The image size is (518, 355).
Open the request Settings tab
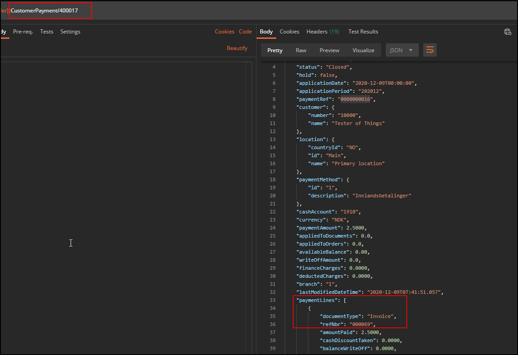[x=70, y=32]
